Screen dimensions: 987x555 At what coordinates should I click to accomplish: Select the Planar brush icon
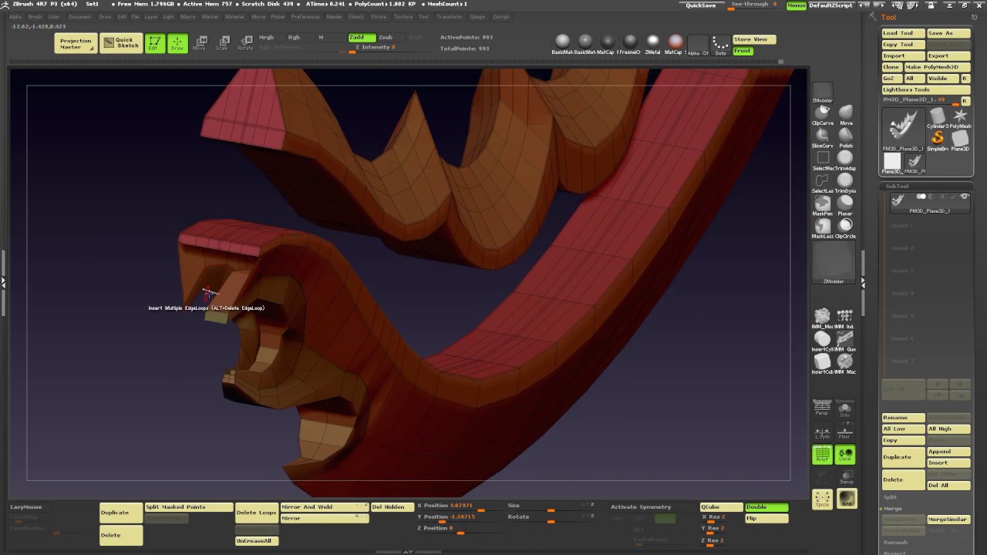tap(846, 204)
